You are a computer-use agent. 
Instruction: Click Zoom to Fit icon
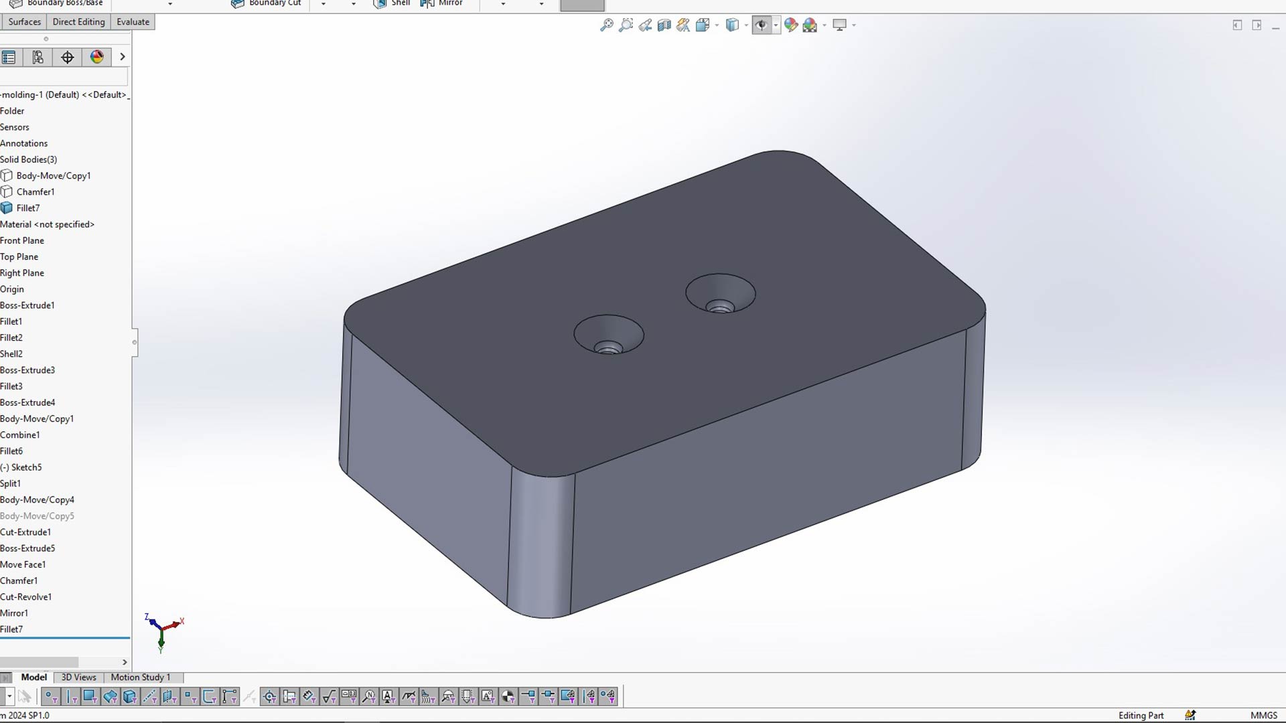point(607,25)
